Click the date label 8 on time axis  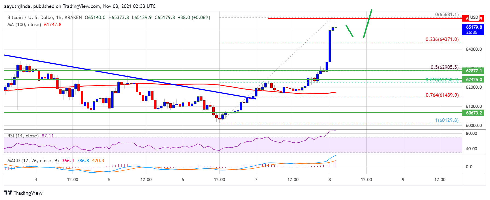coord(330,180)
